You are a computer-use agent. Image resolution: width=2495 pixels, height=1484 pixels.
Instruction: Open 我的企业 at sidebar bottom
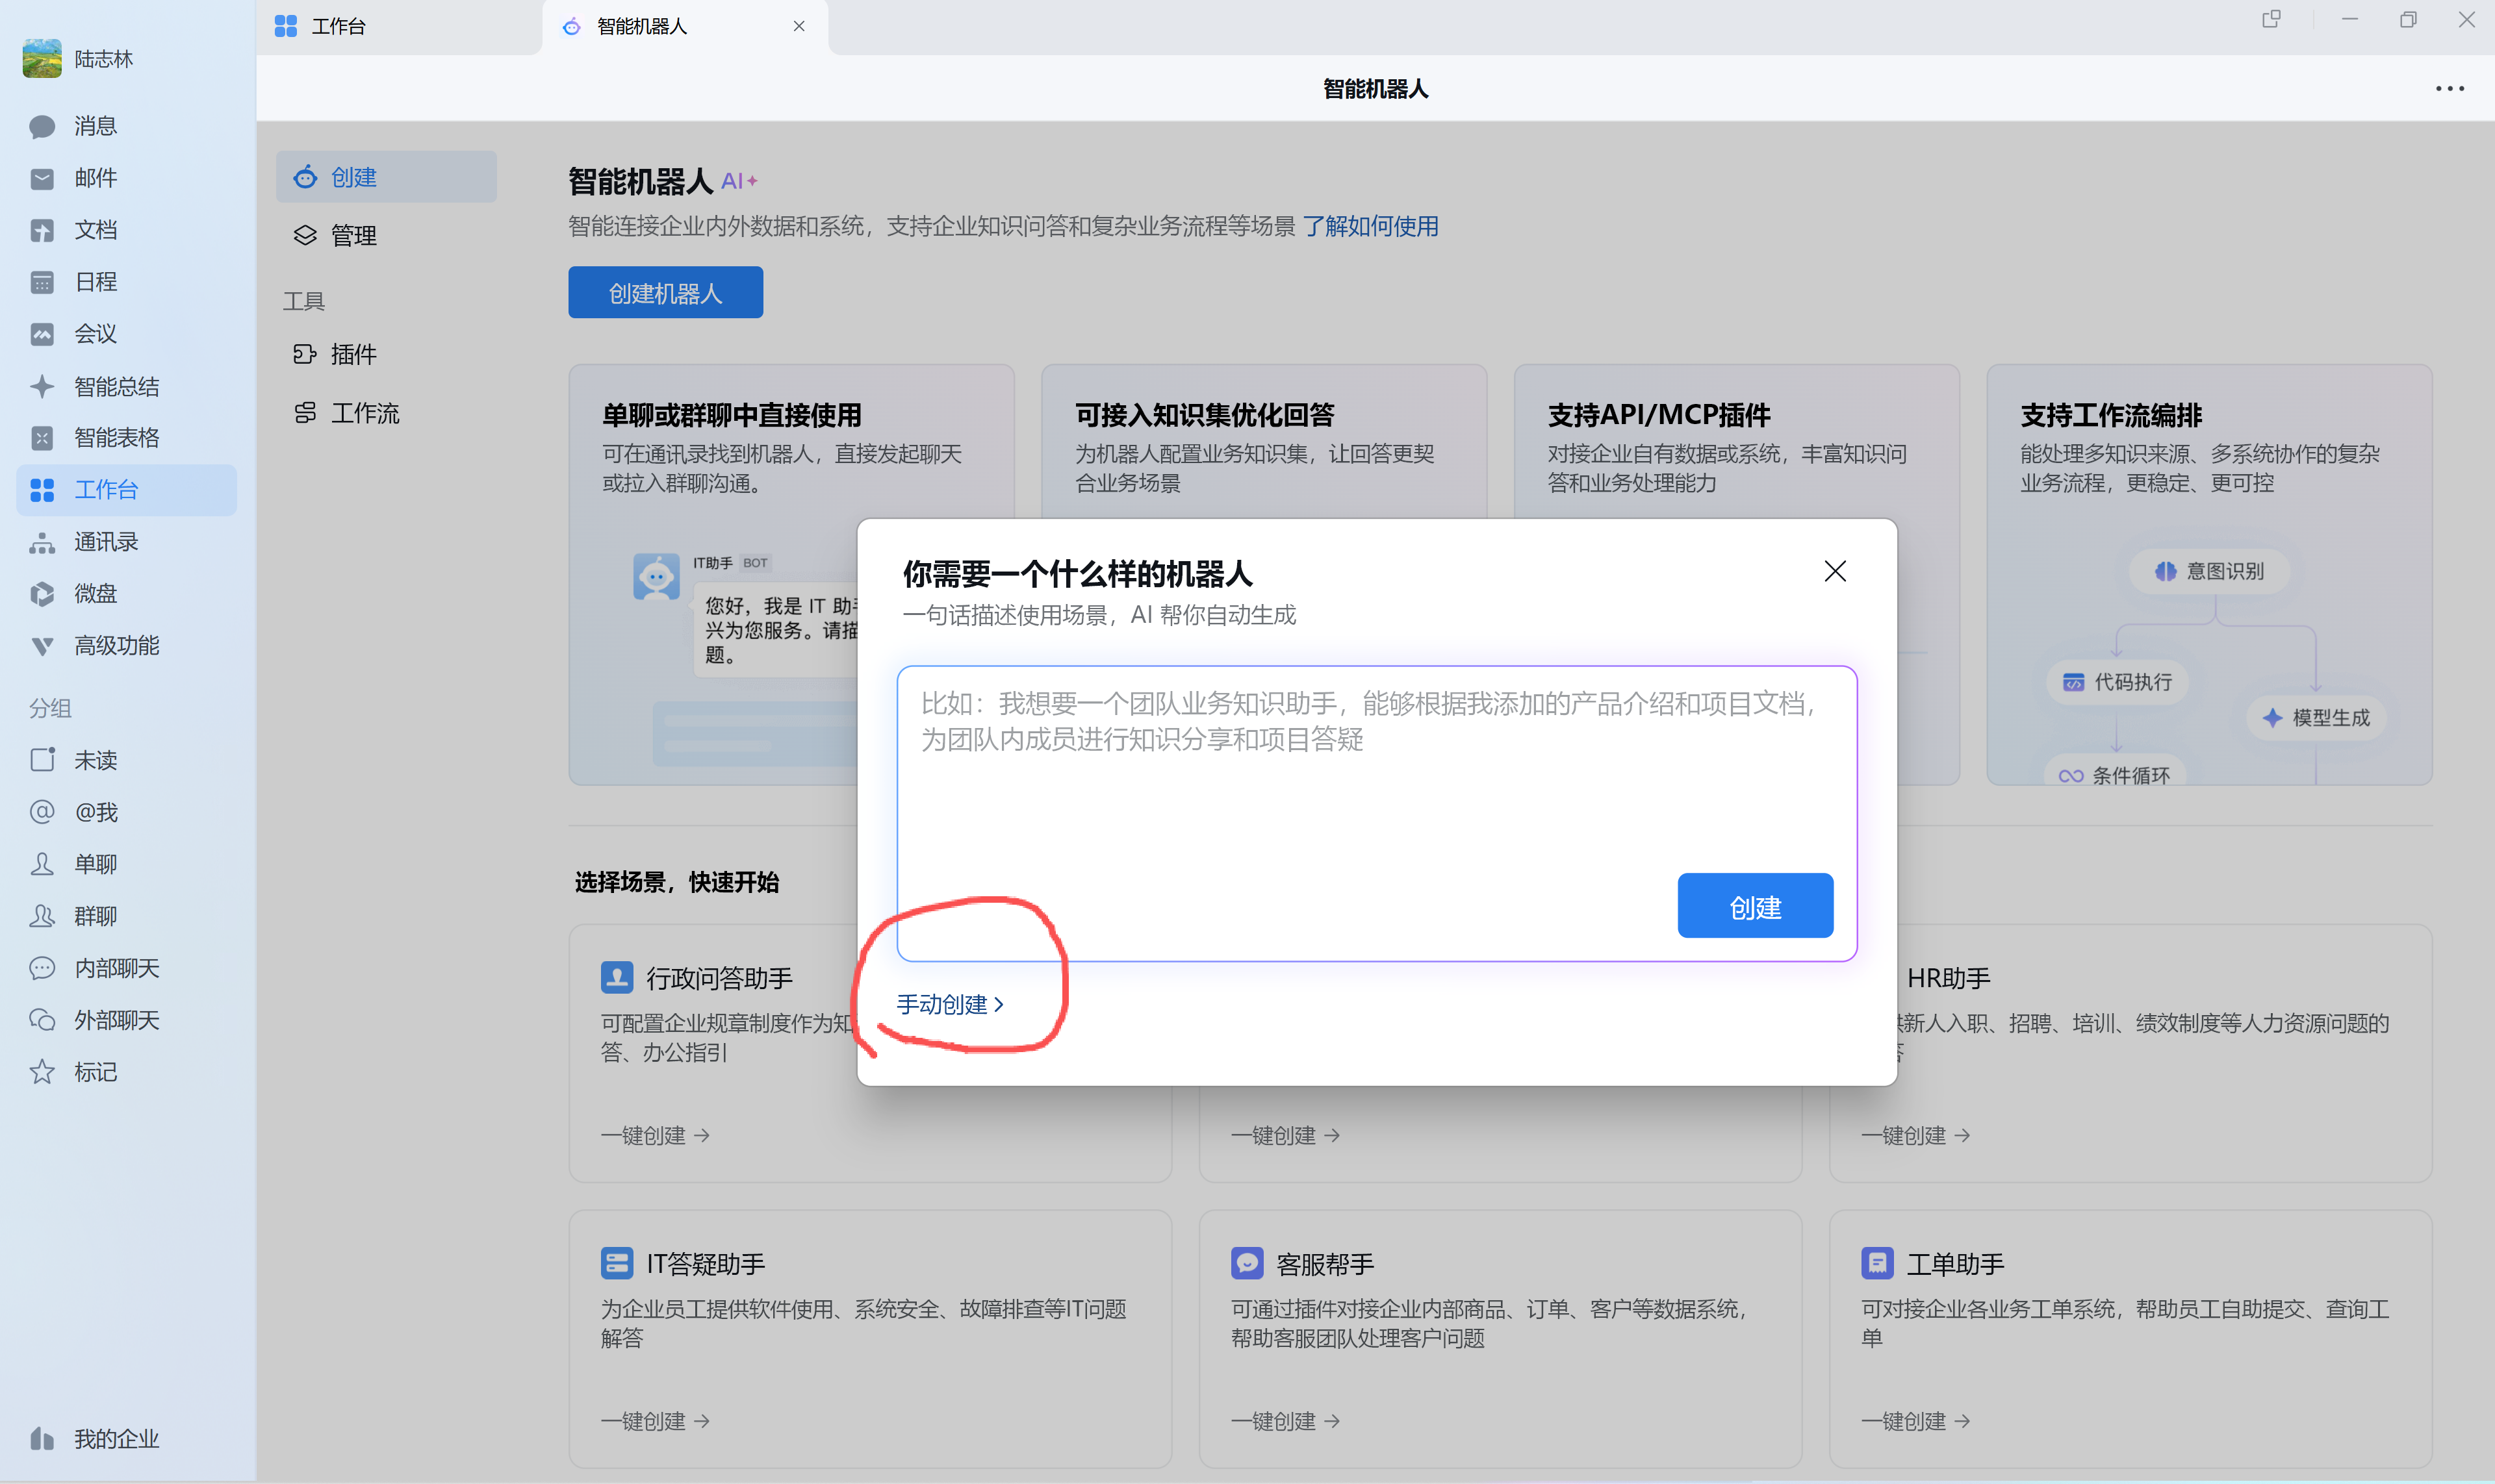pyautogui.click(x=126, y=1439)
